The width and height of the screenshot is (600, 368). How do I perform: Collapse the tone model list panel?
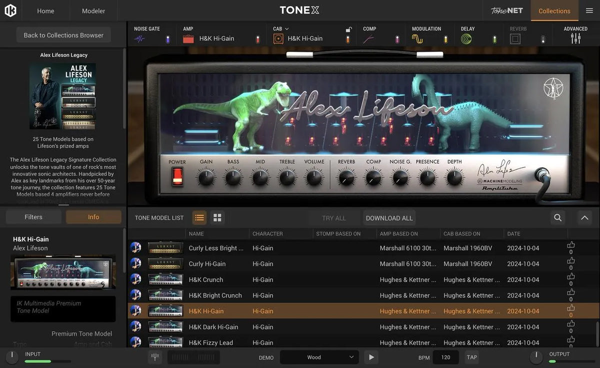coord(584,218)
